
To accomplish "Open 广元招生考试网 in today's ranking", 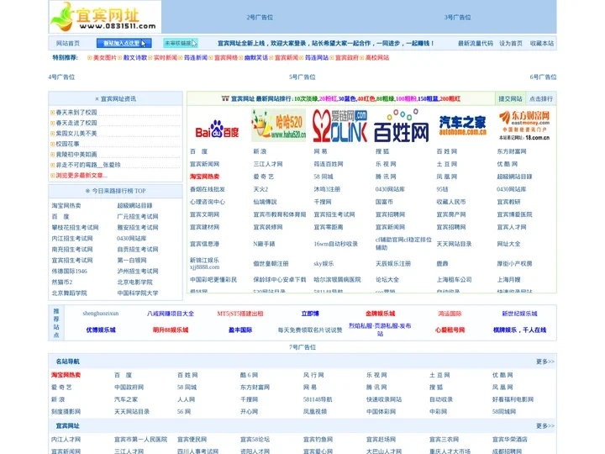I will click(x=138, y=217).
